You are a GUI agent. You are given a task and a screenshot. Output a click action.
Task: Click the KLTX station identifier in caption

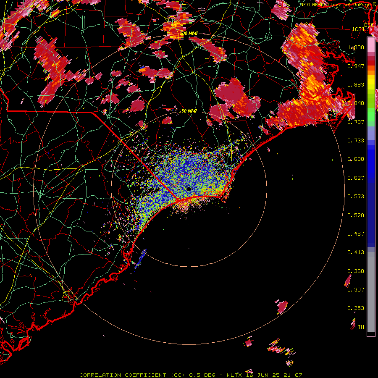click(234, 375)
